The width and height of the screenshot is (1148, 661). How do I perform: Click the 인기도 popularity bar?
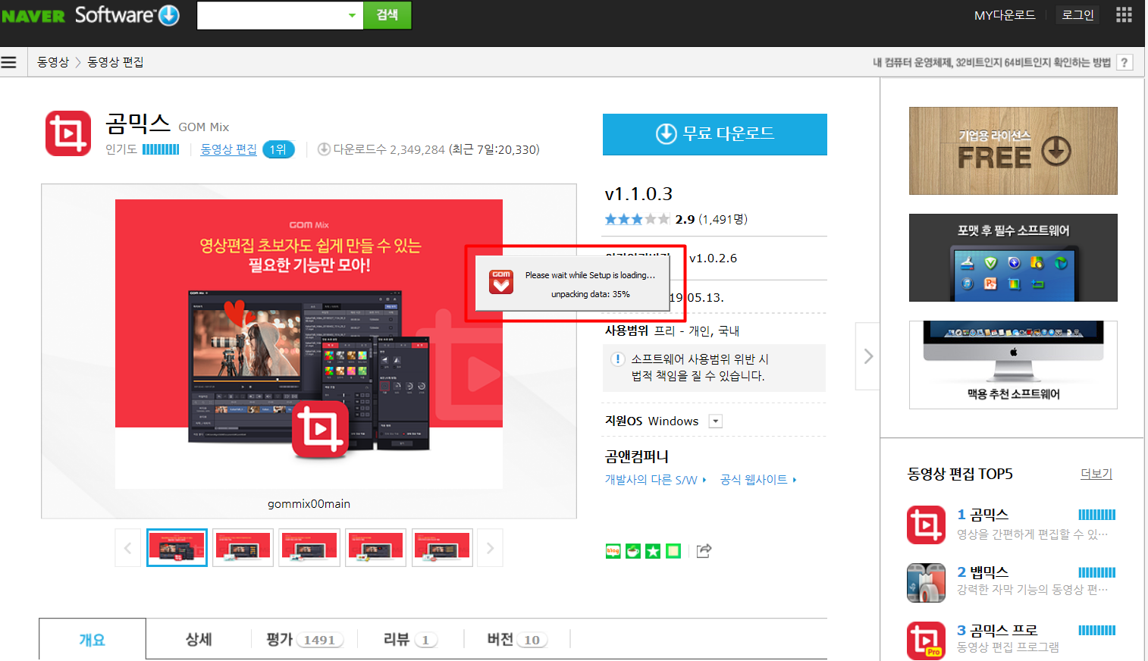point(161,149)
